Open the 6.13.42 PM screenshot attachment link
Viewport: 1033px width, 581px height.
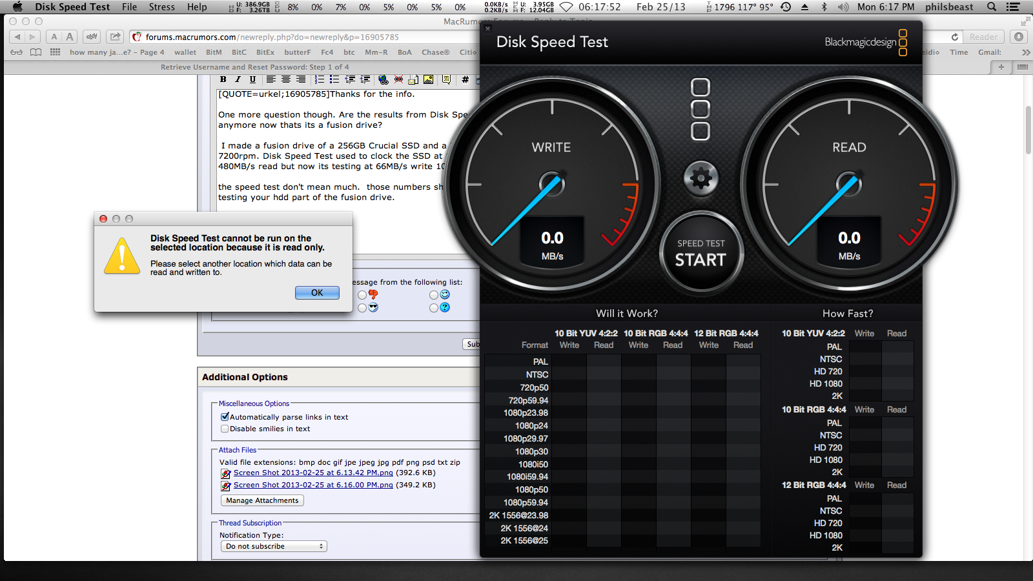pos(313,473)
